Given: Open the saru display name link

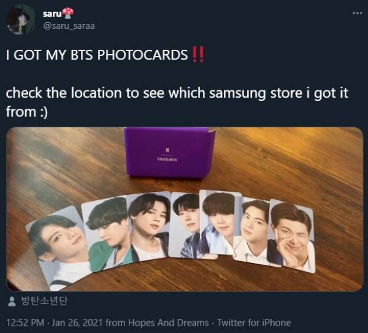Looking at the screenshot, I should coord(52,14).
